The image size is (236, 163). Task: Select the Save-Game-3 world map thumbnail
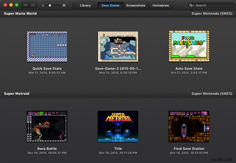(x=118, y=47)
